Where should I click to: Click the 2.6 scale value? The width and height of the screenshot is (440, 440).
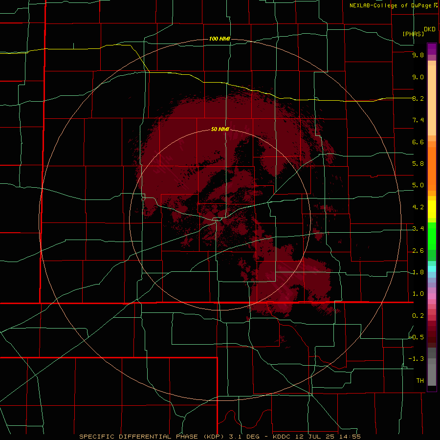coord(418,251)
